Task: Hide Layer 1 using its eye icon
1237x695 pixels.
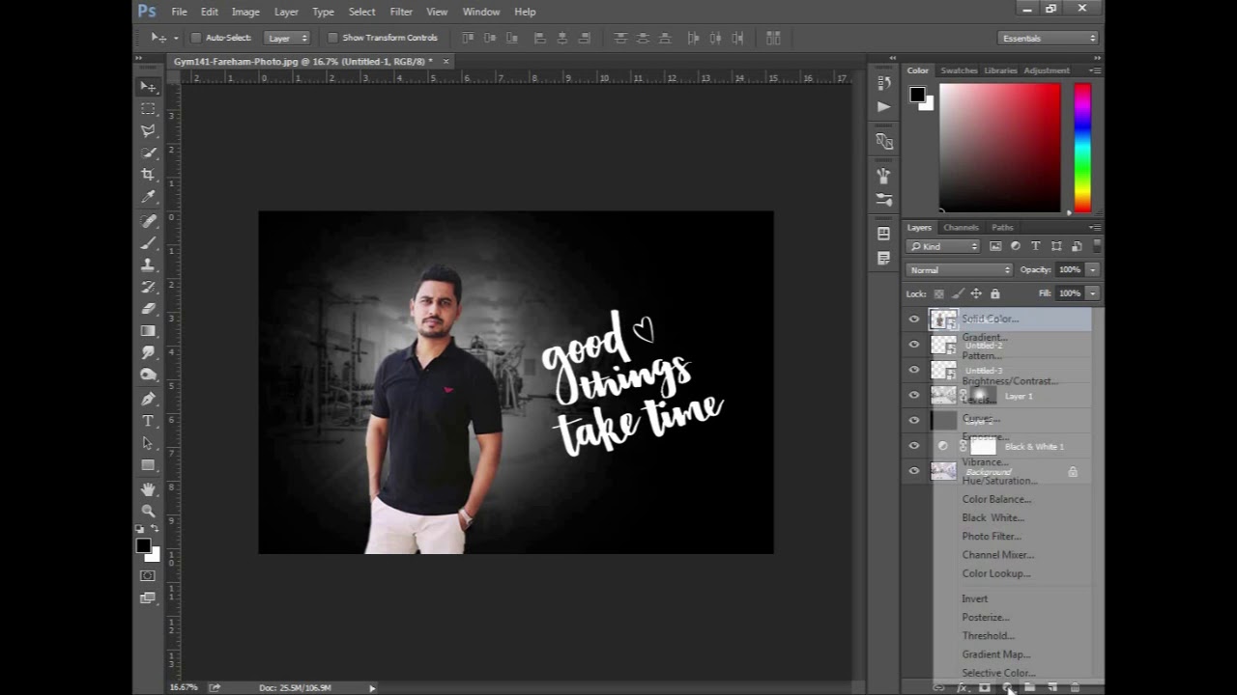Action: 914,395
